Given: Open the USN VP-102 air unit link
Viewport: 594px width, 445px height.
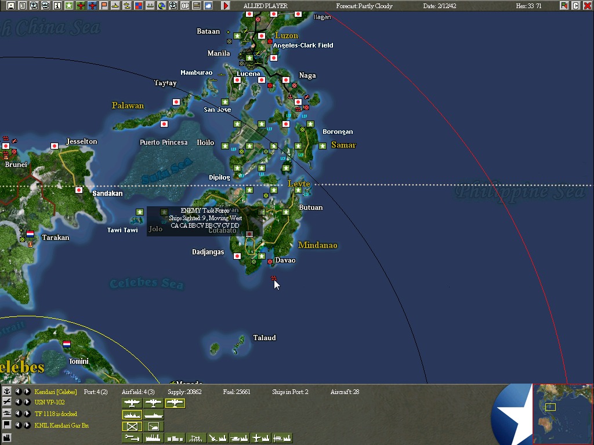Looking at the screenshot, I should [x=50, y=402].
